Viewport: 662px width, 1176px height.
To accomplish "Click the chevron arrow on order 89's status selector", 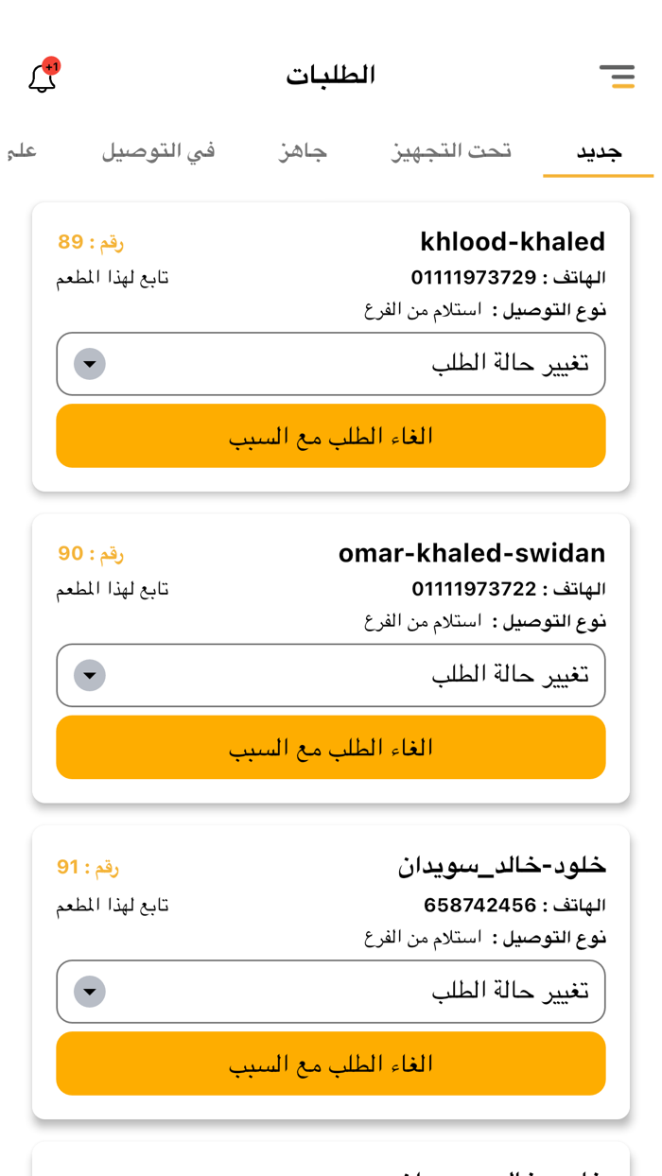I will tap(89, 363).
